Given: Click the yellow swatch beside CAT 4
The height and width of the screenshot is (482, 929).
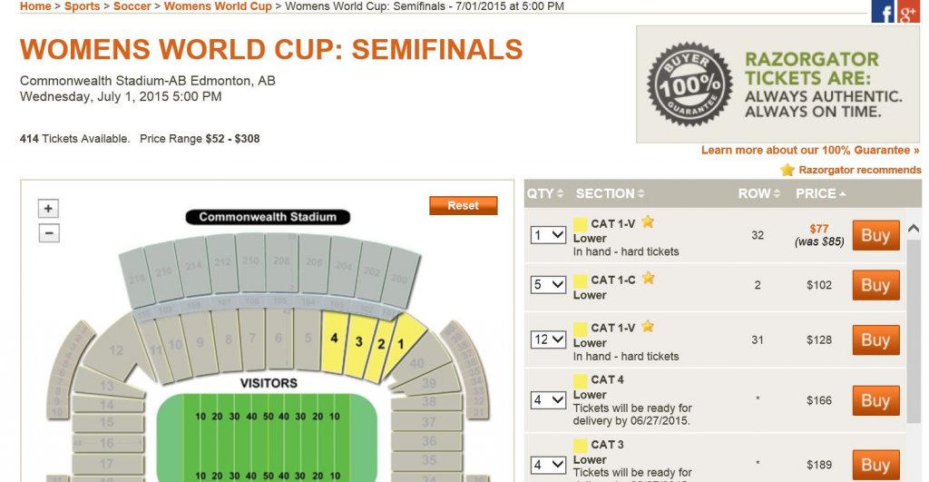Looking at the screenshot, I should pyautogui.click(x=581, y=379).
